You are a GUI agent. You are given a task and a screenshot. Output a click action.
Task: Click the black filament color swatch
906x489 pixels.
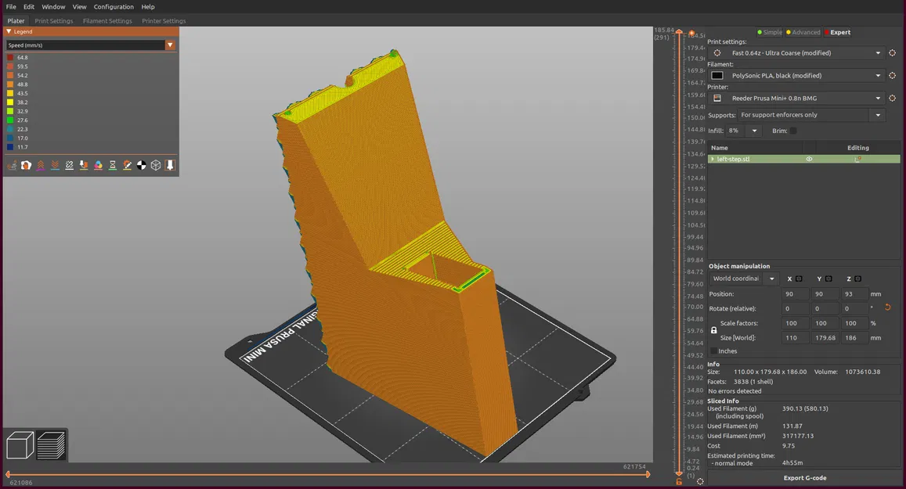click(x=717, y=76)
